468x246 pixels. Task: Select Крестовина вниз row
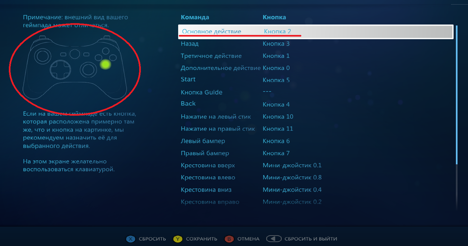(316, 190)
